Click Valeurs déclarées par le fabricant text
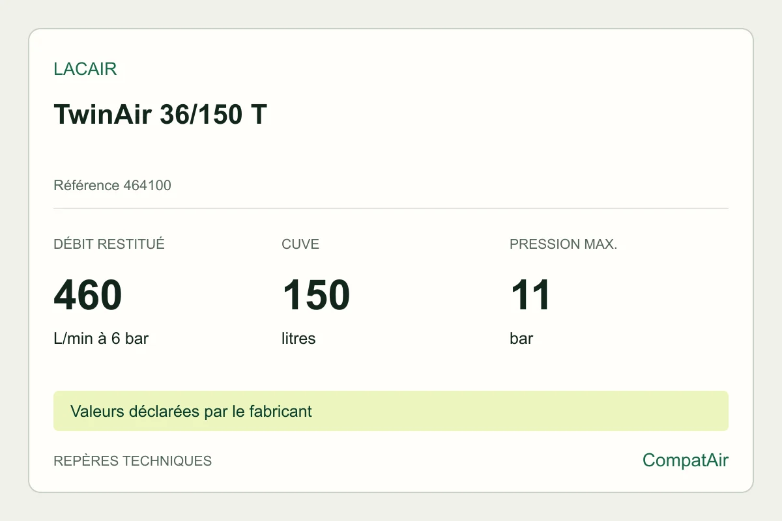This screenshot has width=782, height=521. (191, 411)
